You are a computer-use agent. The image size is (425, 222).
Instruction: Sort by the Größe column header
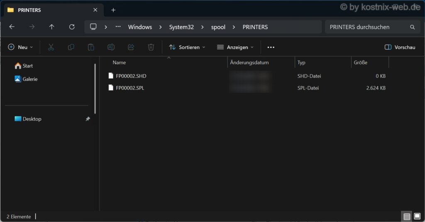361,63
